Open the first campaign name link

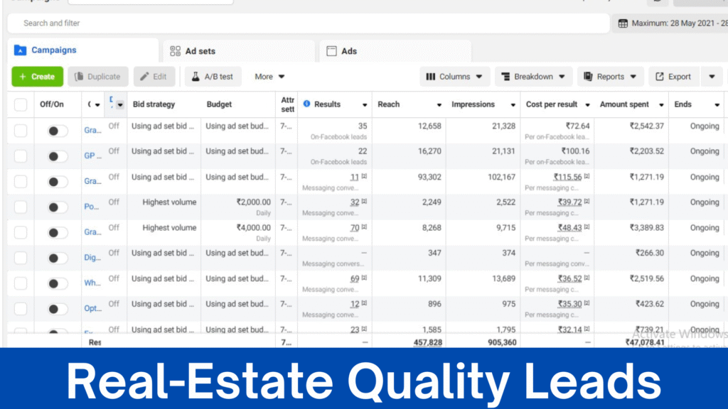tap(92, 131)
